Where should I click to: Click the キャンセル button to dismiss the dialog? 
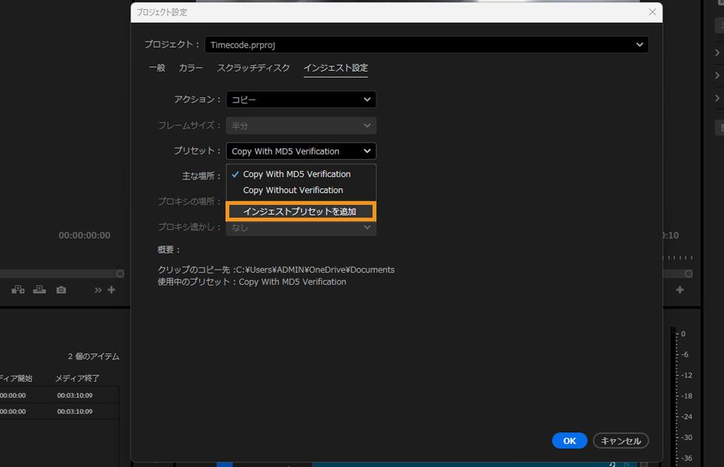621,441
